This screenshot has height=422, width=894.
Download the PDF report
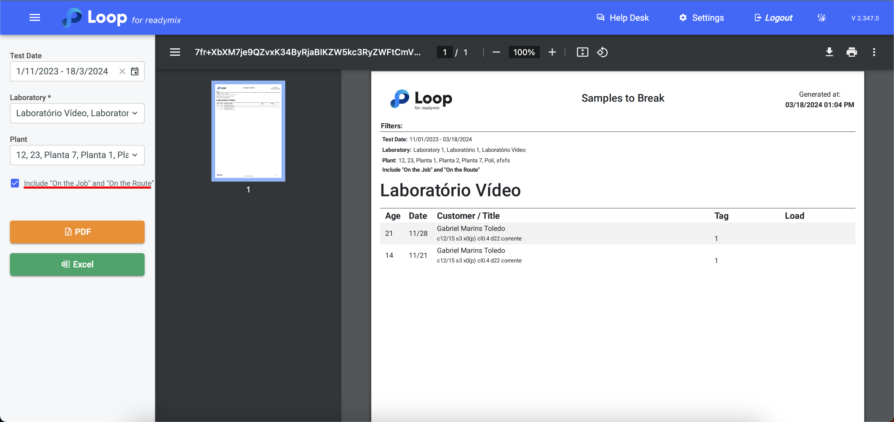coord(829,52)
